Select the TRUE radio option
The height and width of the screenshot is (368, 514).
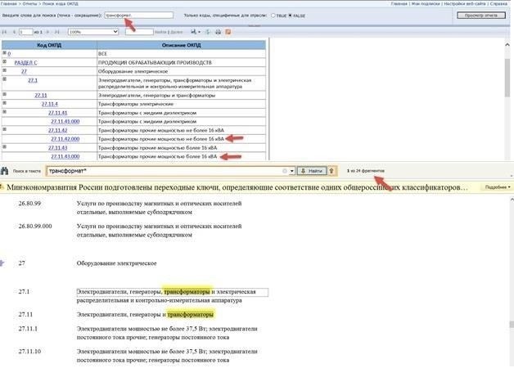tap(273, 16)
